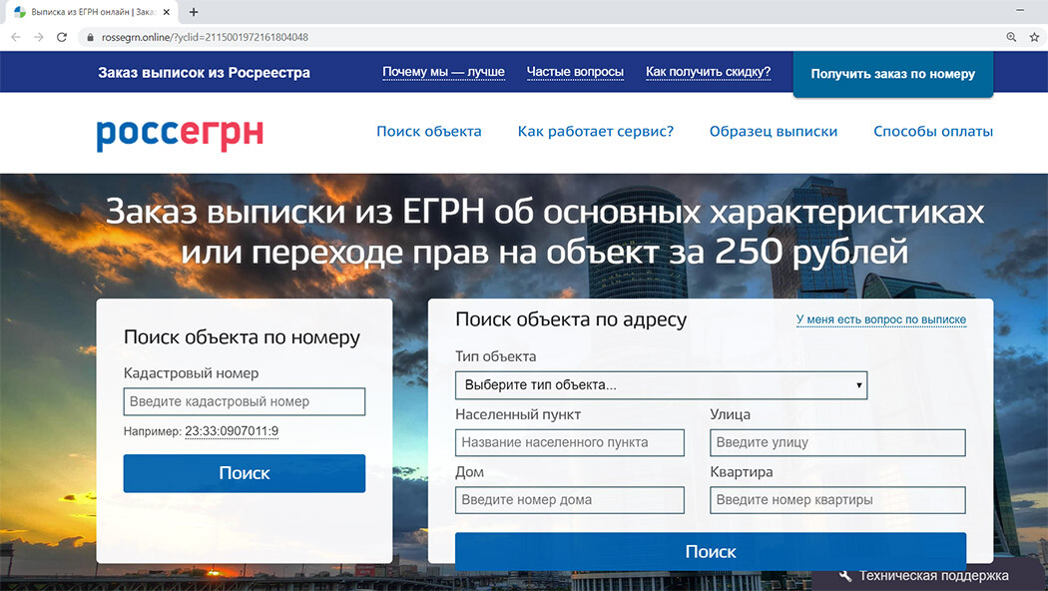Bookmark this page with the star icon
The image size is (1048, 591).
(x=1034, y=38)
